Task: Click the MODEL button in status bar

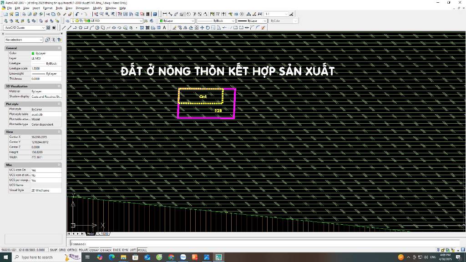Action: point(142,250)
